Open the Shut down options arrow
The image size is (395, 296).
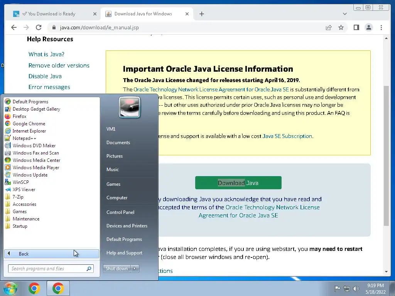coord(135,269)
